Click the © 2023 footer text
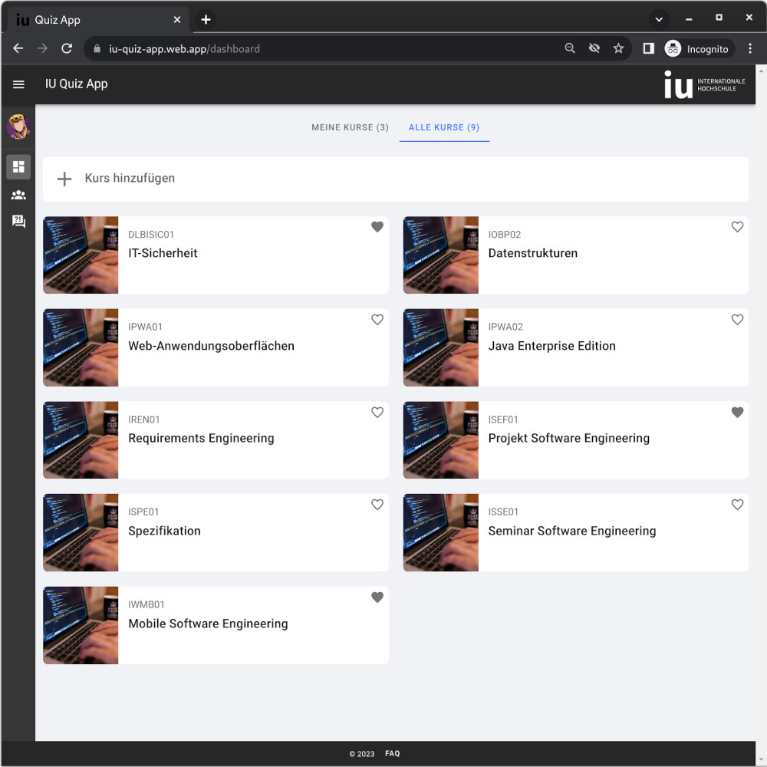 [x=362, y=754]
